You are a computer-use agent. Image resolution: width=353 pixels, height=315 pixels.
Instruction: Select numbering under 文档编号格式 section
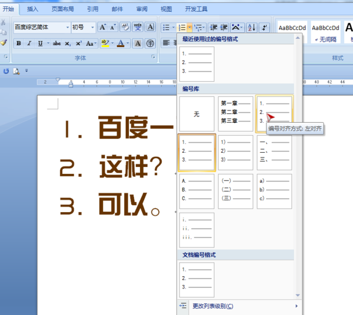point(197,280)
